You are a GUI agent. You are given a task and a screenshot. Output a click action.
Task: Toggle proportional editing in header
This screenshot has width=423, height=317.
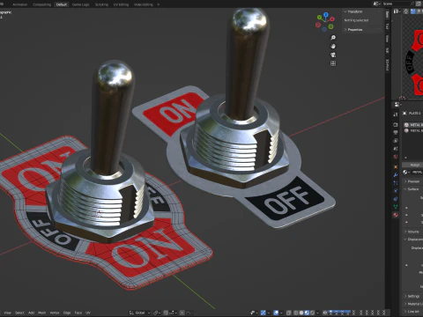tap(182, 313)
